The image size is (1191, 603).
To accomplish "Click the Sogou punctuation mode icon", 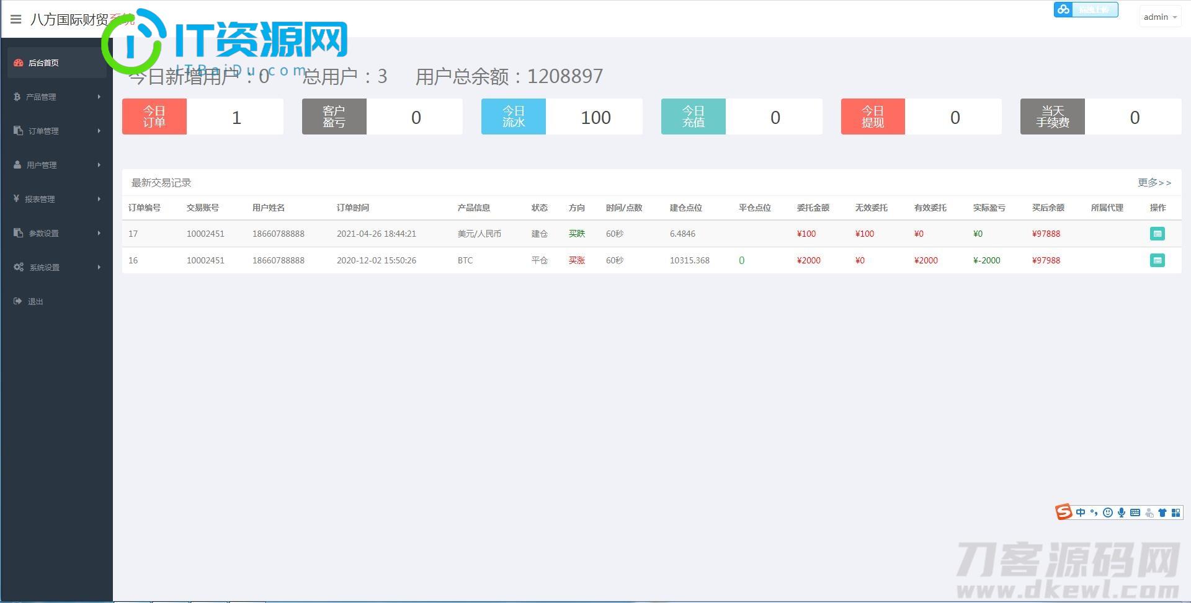I will pyautogui.click(x=1094, y=513).
